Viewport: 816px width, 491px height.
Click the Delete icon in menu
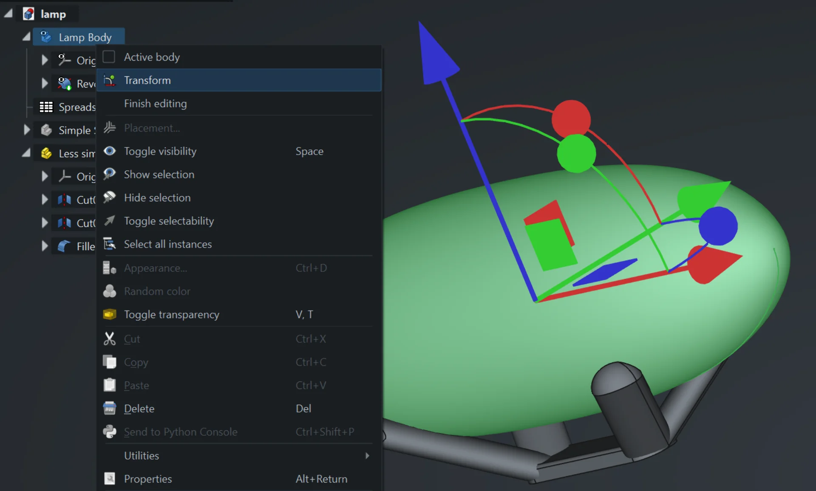point(110,408)
